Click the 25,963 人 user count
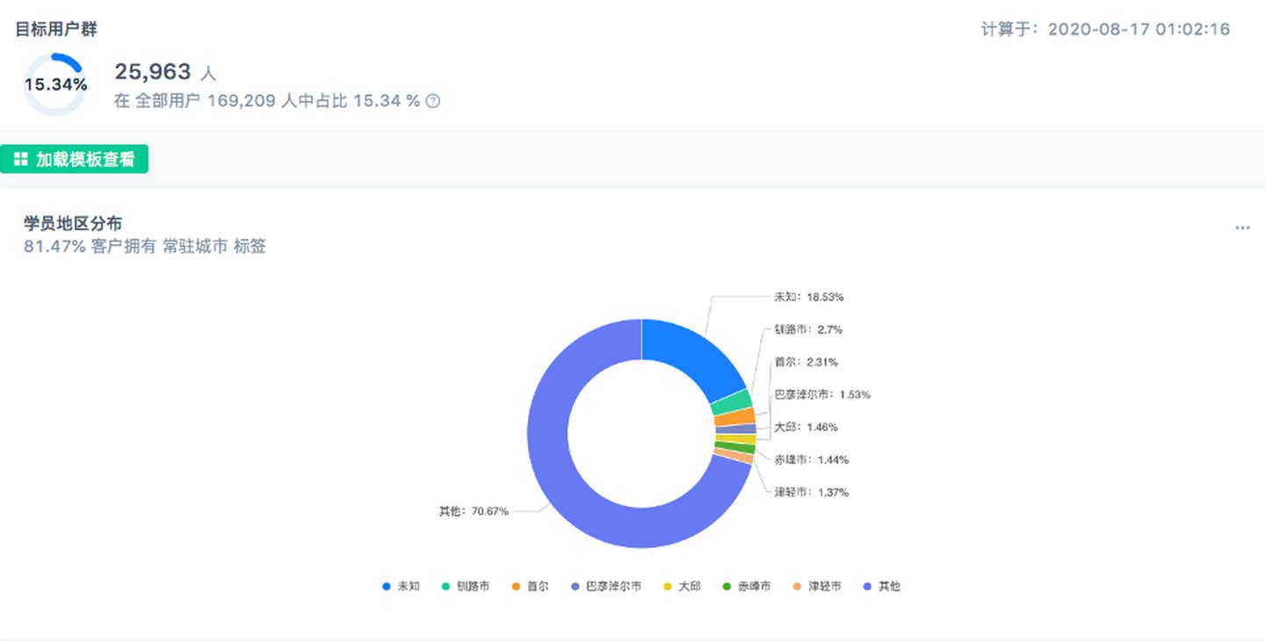This screenshot has width=1265, height=641. [165, 72]
